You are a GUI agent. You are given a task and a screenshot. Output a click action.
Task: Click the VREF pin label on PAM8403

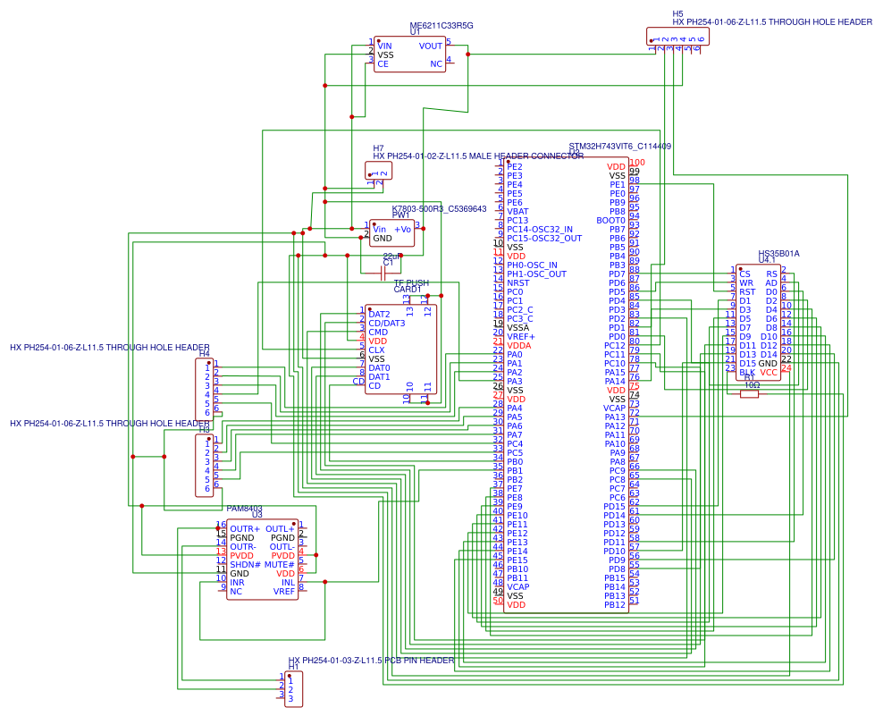pyautogui.click(x=284, y=592)
